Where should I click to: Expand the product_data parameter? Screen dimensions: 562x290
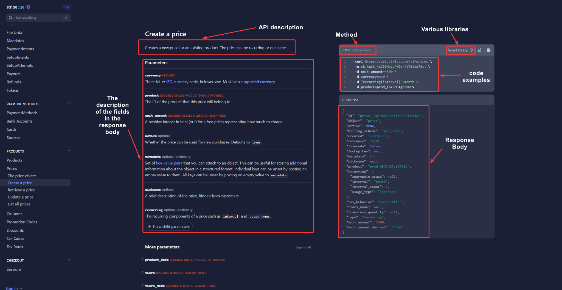[x=143, y=260]
